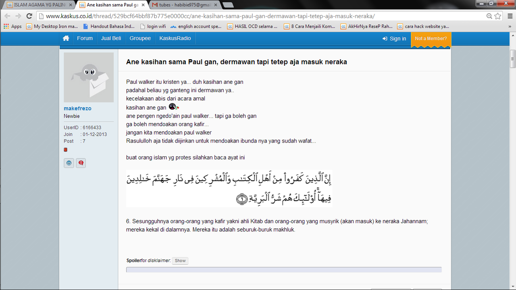The height and width of the screenshot is (290, 516).
Task: Click the 'Not a Member?' button
Action: (x=431, y=39)
